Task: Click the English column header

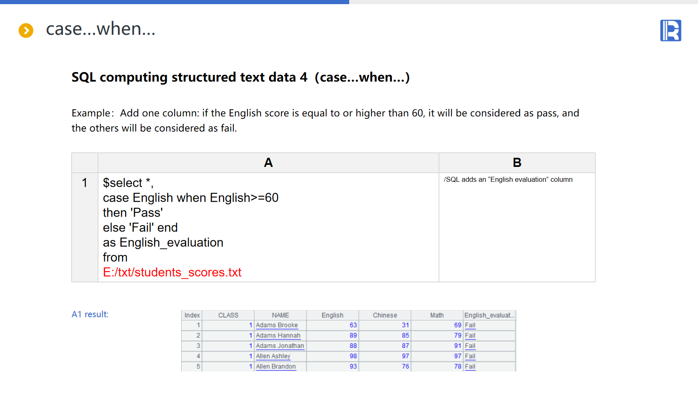Action: point(332,316)
